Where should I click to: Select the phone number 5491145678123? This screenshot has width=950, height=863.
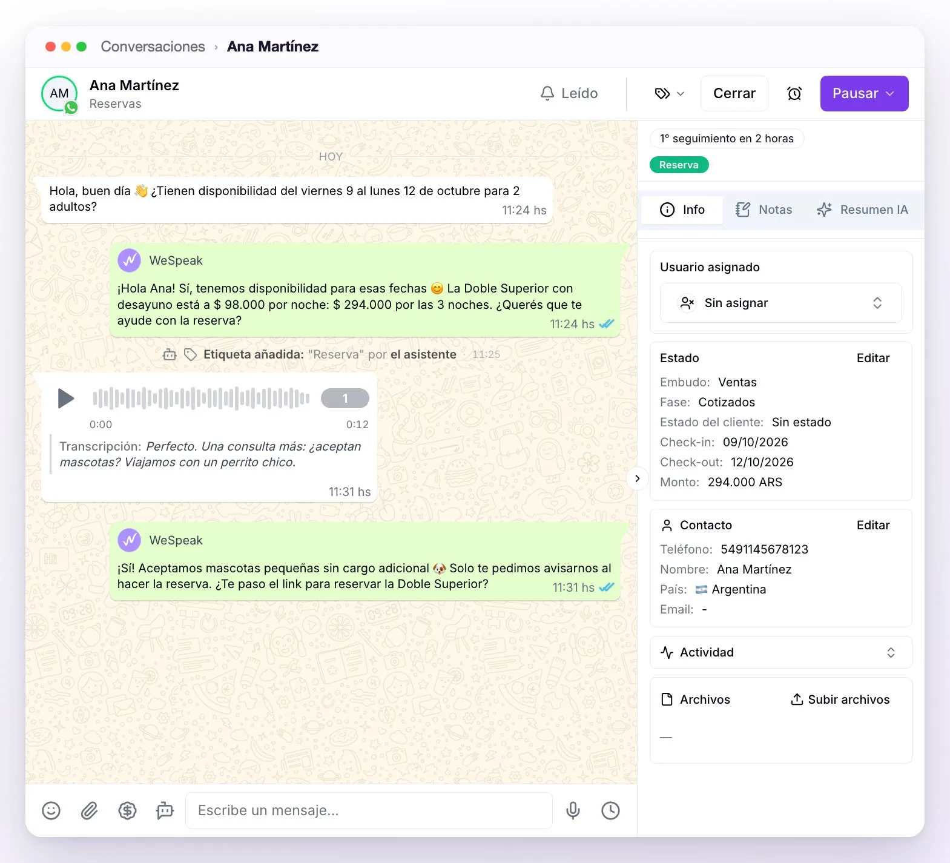click(764, 549)
